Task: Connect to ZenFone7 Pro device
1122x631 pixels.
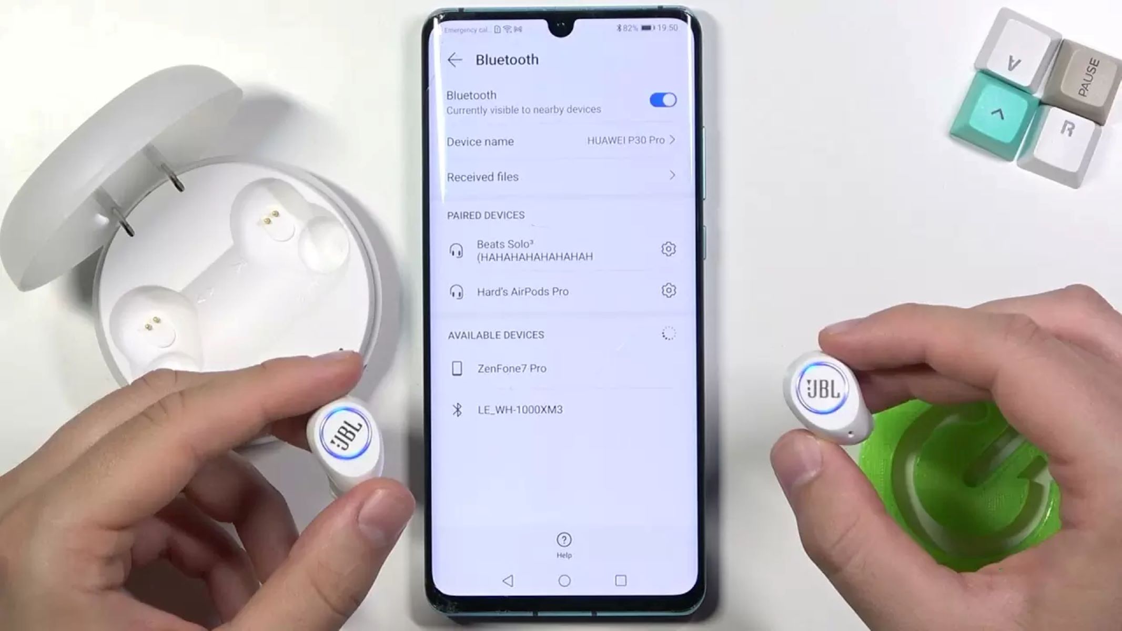Action: 512,368
